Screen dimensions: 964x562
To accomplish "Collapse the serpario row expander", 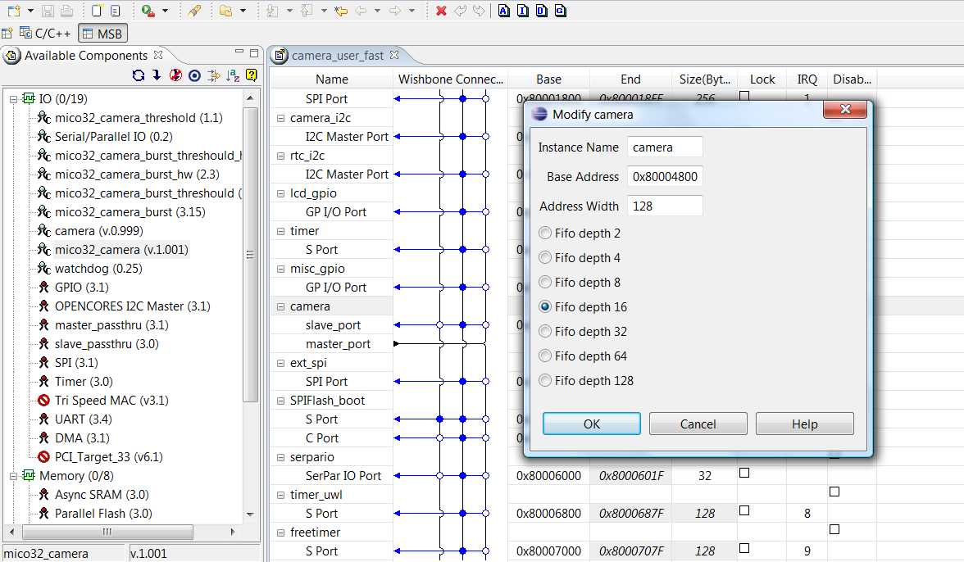I will [280, 457].
